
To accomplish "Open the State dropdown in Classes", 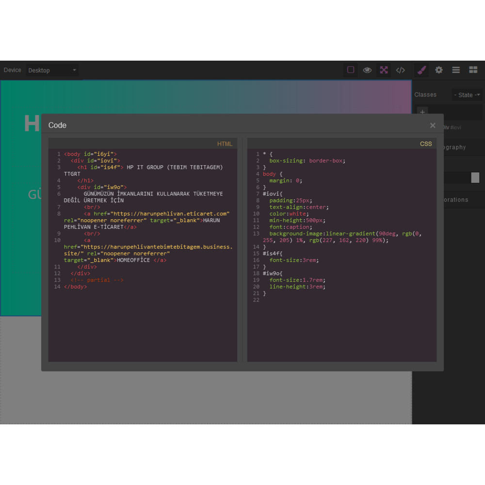I will point(467,95).
